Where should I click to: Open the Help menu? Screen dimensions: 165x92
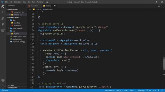46,2
